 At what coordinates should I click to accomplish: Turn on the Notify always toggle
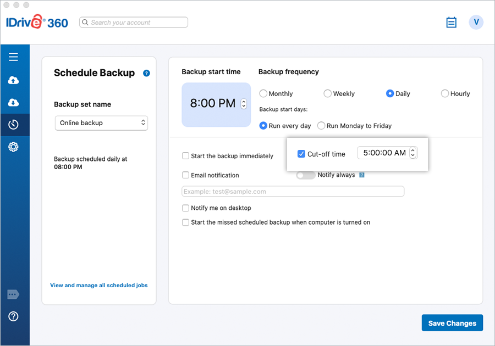306,175
